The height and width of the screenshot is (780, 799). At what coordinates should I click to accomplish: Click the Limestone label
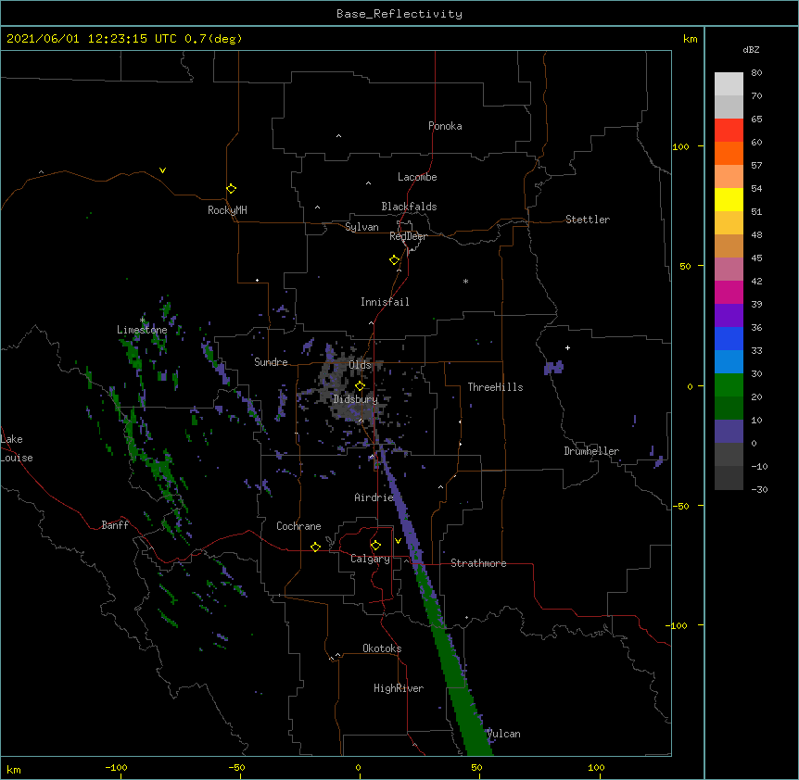coord(142,330)
